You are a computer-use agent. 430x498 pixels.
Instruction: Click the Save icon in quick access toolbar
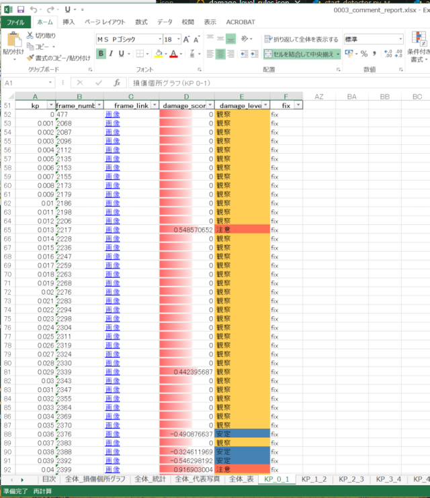tap(20, 10)
